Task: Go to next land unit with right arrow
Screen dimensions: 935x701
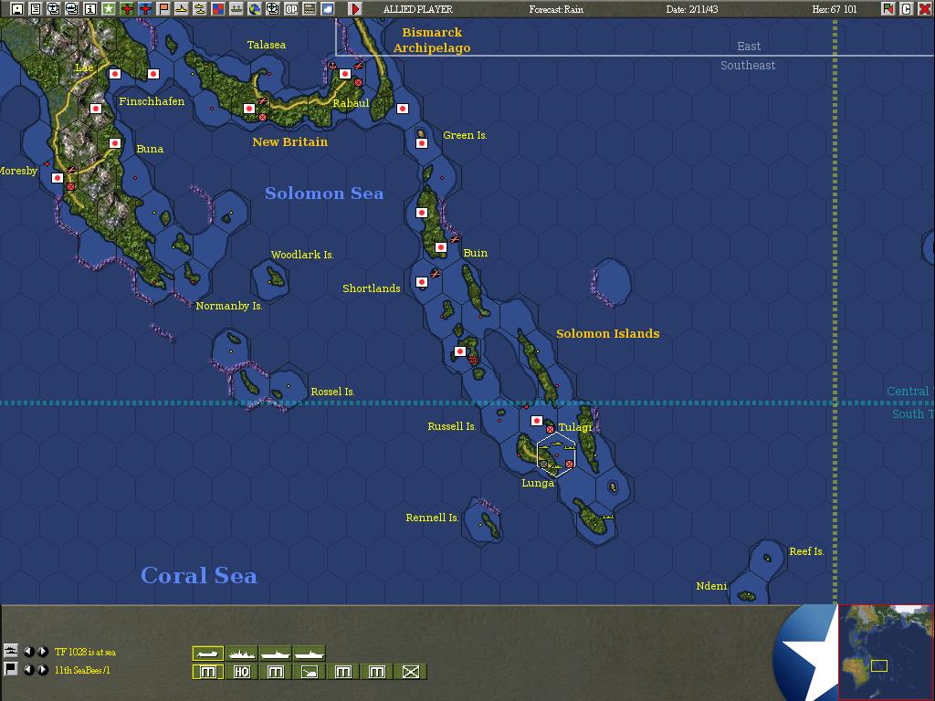Action: click(x=43, y=670)
